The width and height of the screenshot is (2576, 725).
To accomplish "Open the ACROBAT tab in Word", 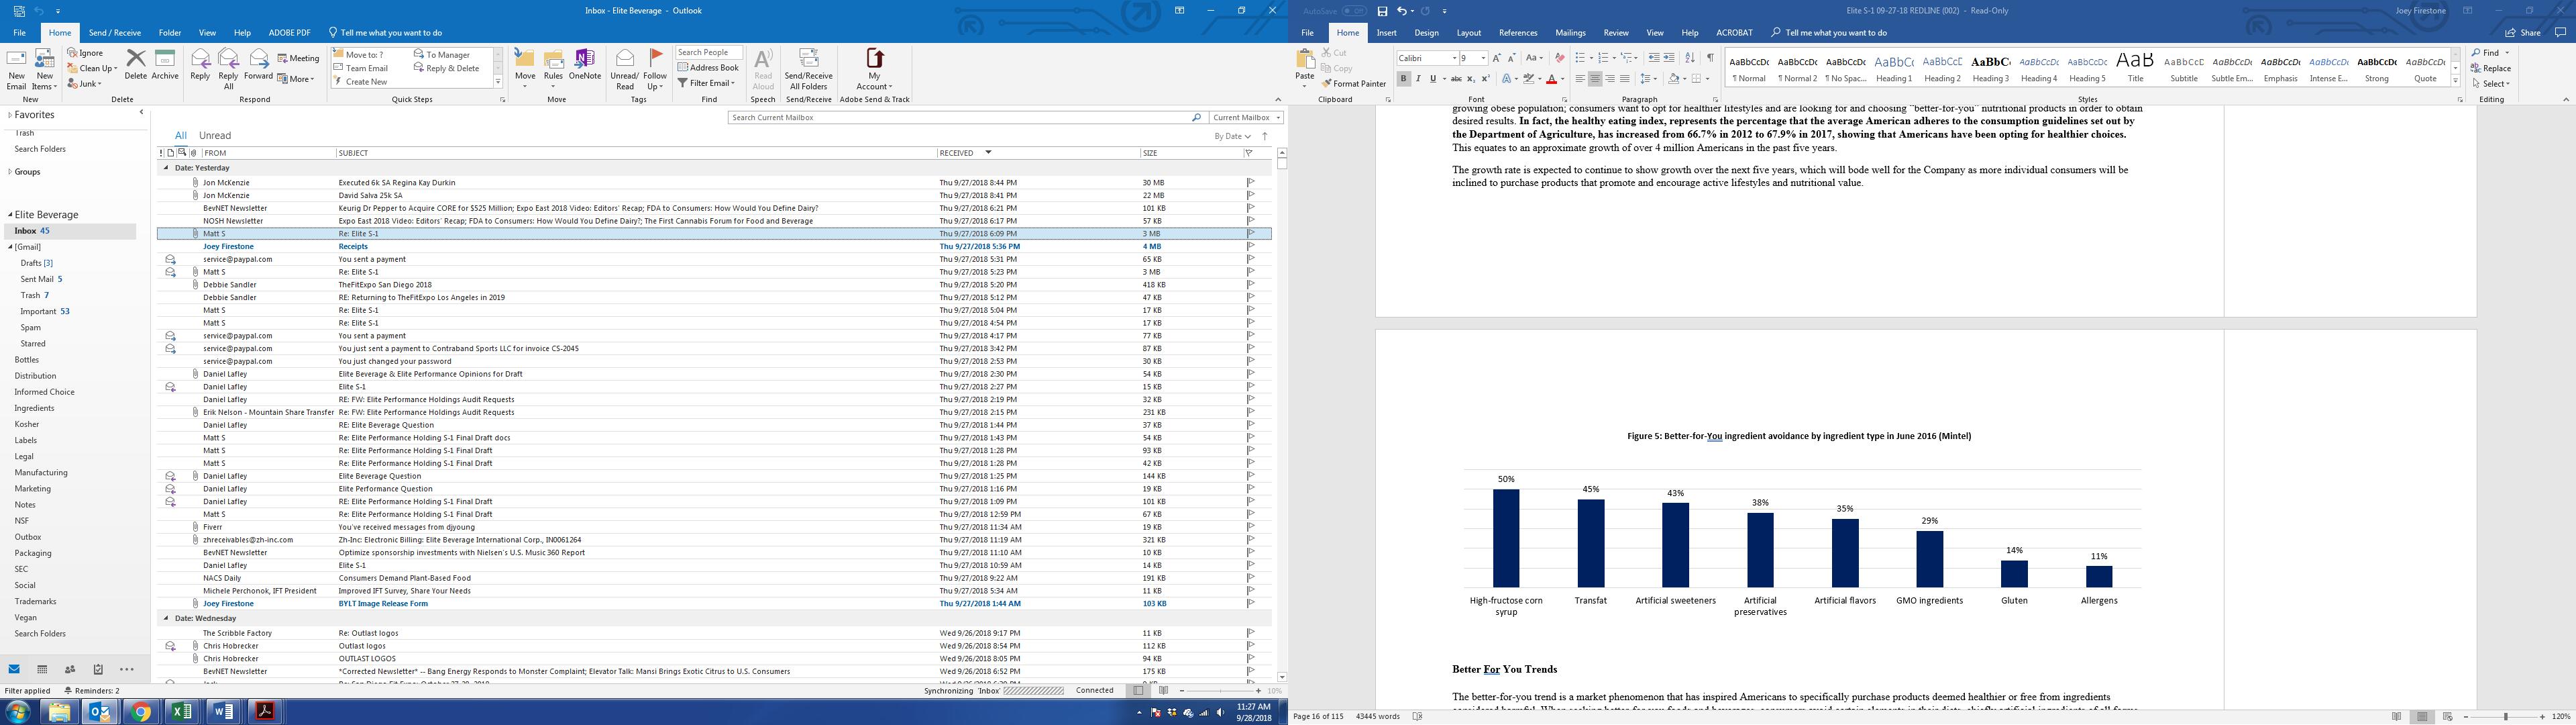I will pos(1734,33).
